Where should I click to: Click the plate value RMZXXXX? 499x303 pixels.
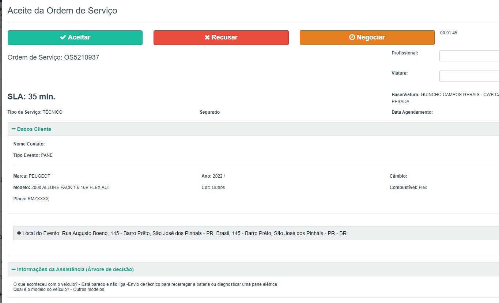38,199
